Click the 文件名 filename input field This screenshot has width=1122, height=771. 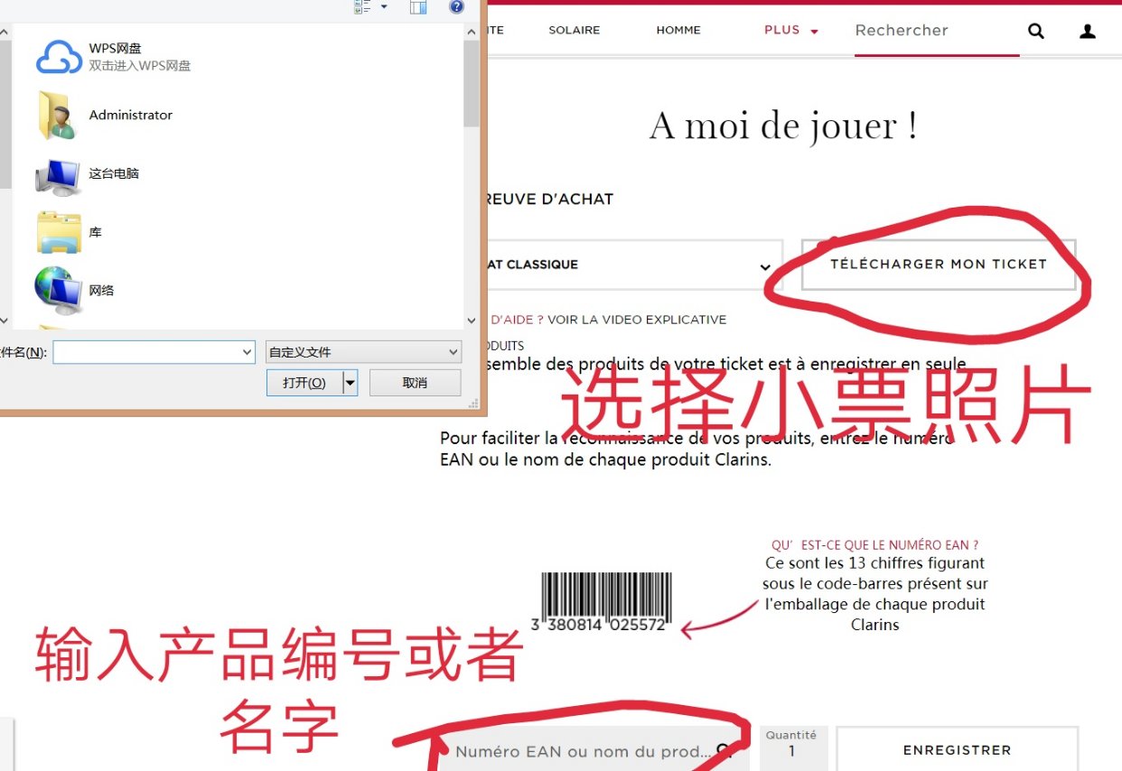click(x=154, y=352)
